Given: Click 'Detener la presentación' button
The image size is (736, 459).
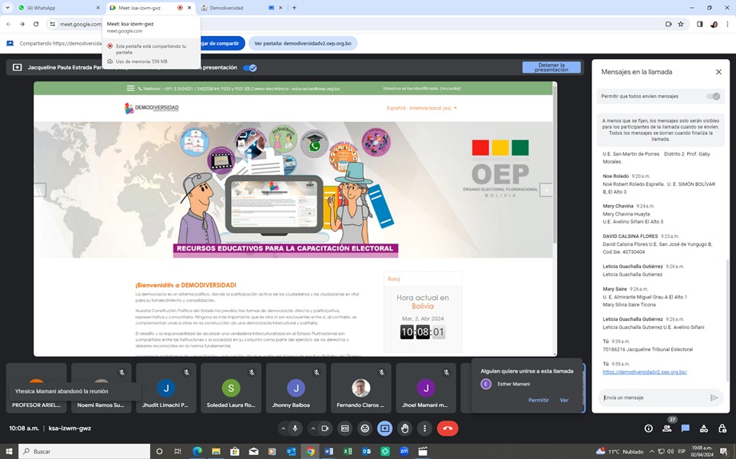Looking at the screenshot, I should (551, 68).
